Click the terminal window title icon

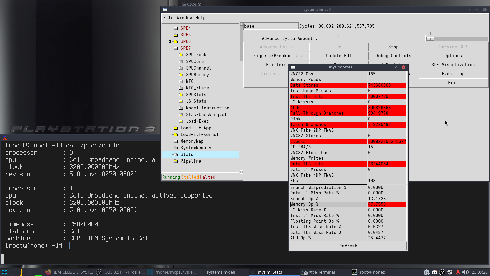click(x=5, y=138)
